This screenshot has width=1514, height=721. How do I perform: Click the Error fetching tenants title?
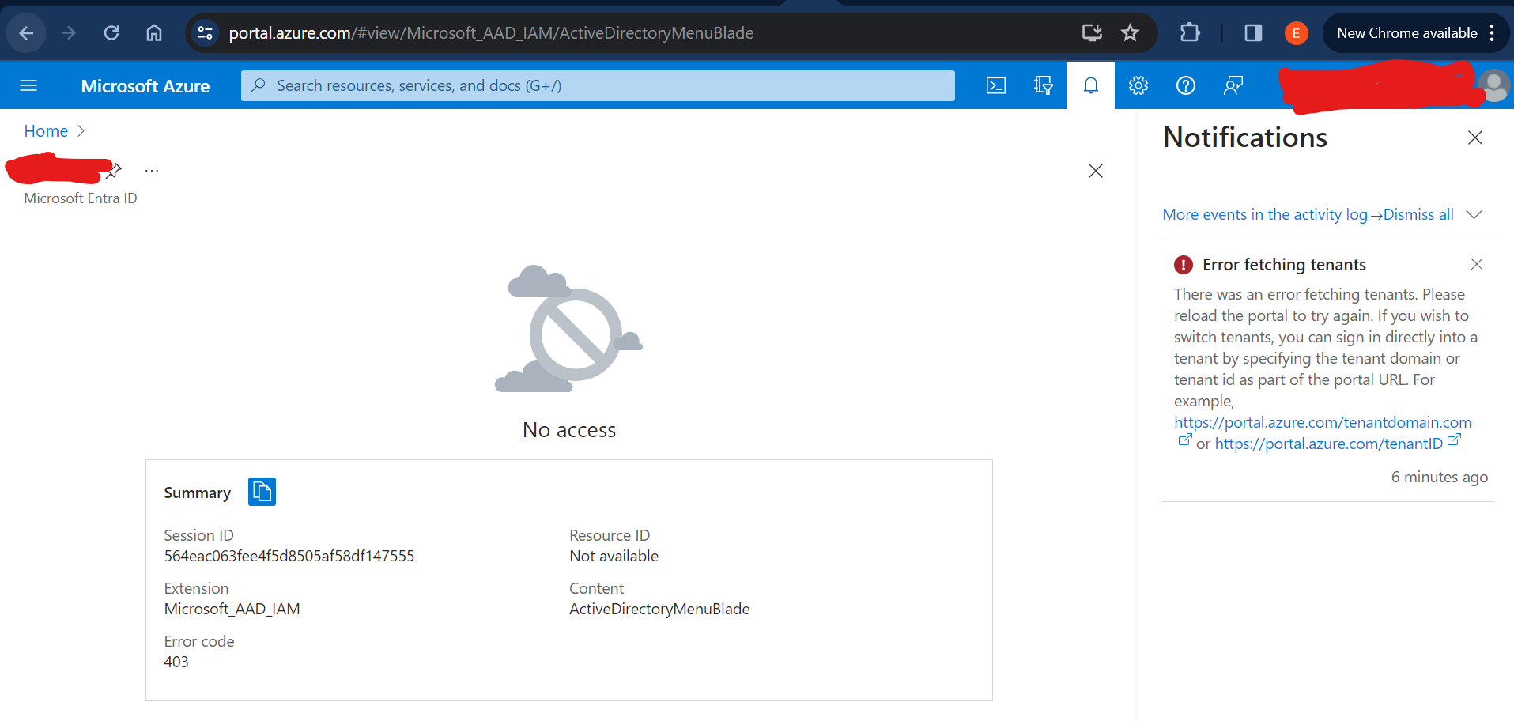click(x=1284, y=265)
